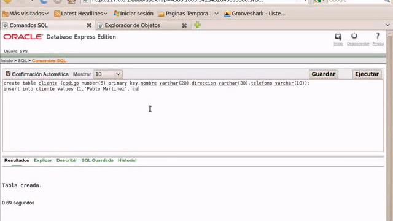Open Latest Headlines feed bookmark
The image size is (393, 221).
80,14
